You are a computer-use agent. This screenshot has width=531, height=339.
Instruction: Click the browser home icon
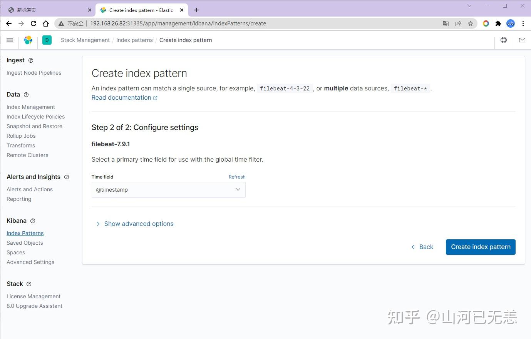[46, 23]
